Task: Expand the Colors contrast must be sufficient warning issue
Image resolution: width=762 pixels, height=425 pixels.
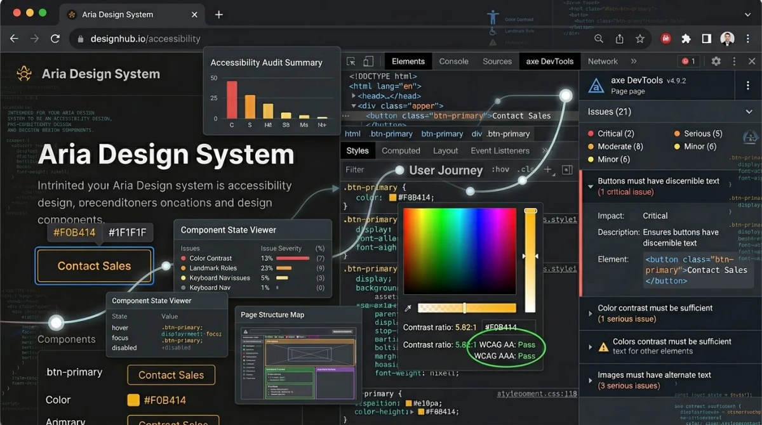Action: coord(591,346)
